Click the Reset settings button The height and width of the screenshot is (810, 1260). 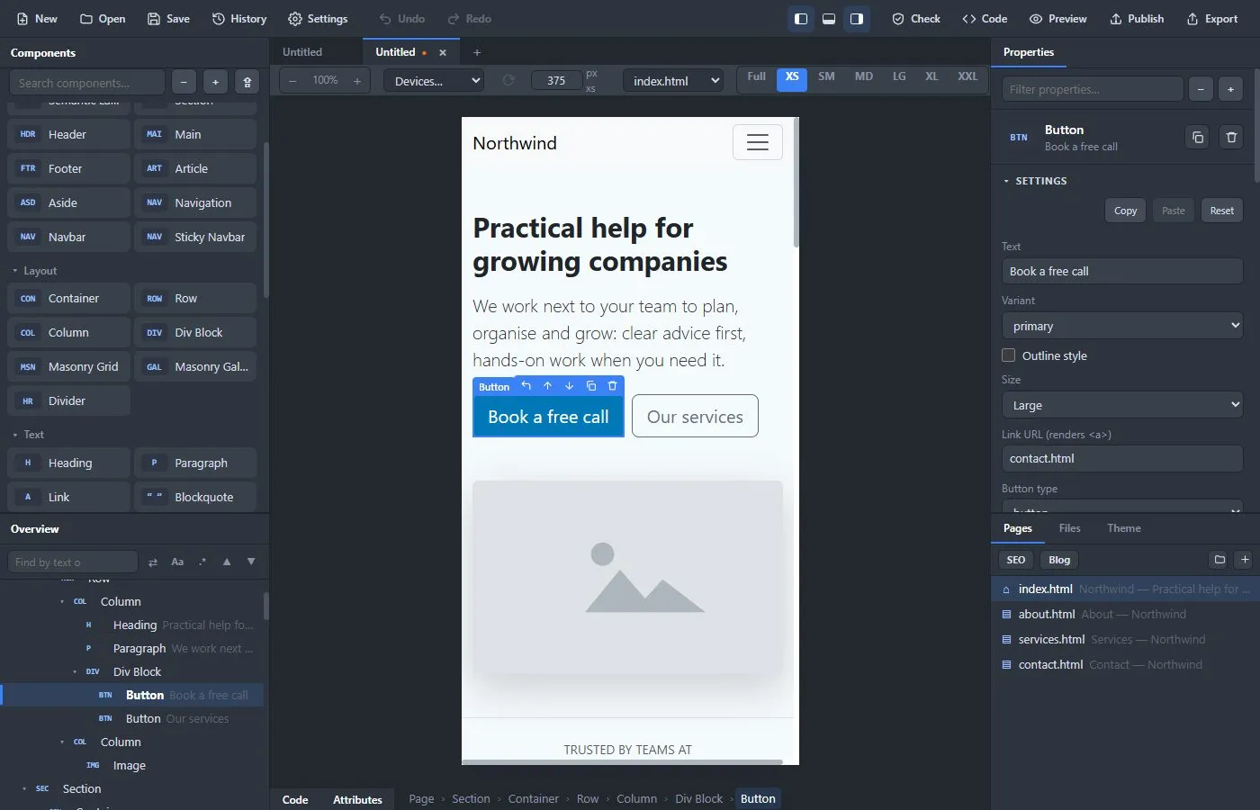(x=1221, y=211)
